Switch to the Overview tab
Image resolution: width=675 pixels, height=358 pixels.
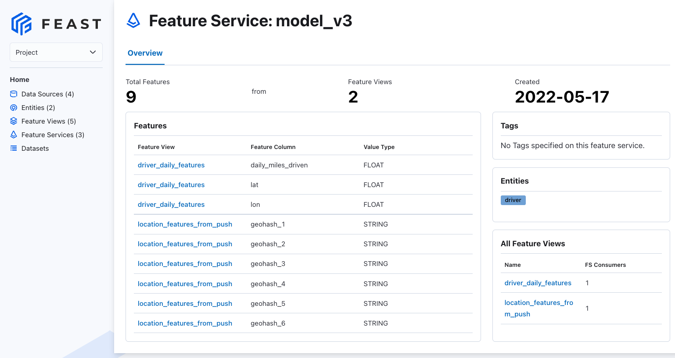145,53
